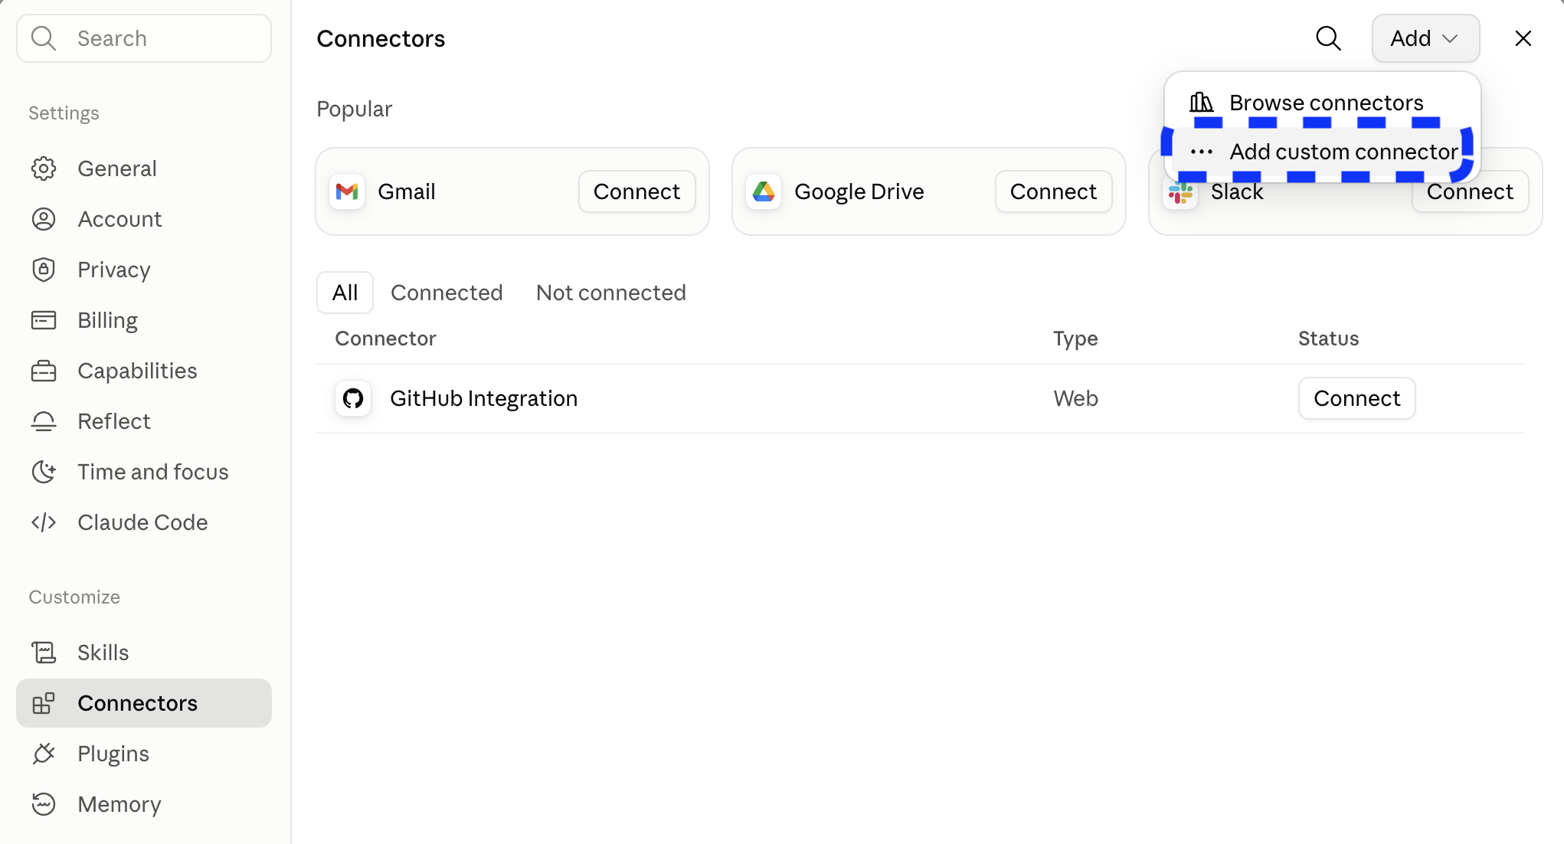Close the settings dialog
The width and height of the screenshot is (1564, 844).
point(1523,38)
